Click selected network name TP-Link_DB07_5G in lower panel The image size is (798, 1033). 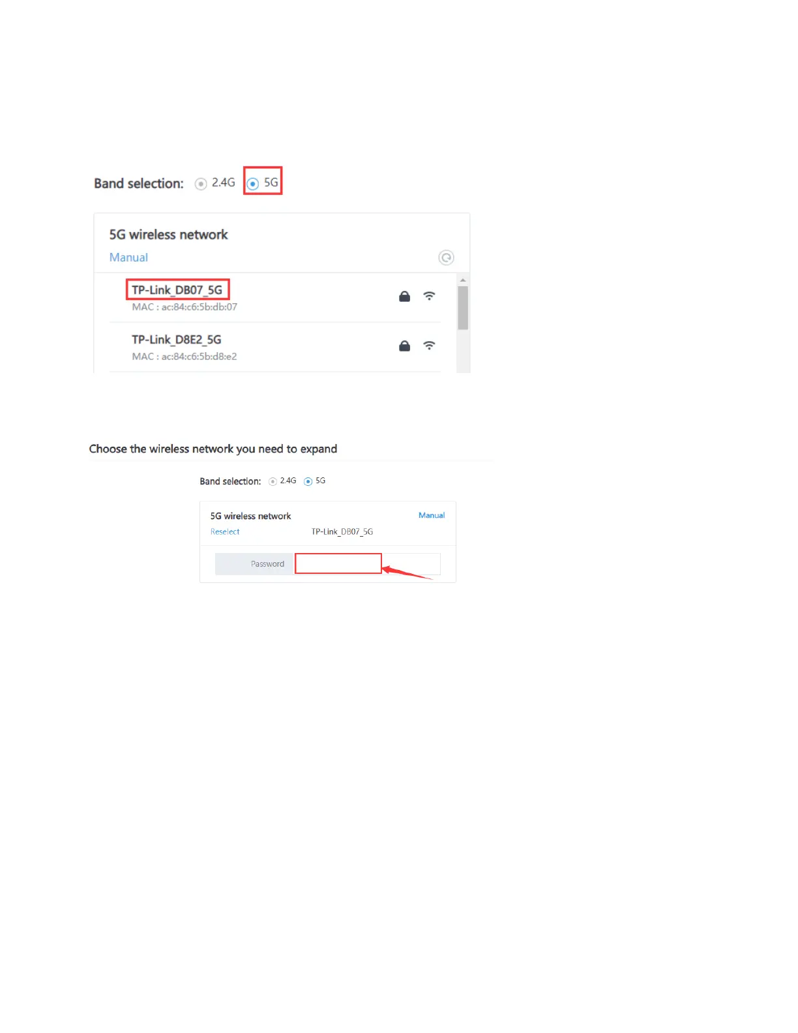tap(342, 531)
